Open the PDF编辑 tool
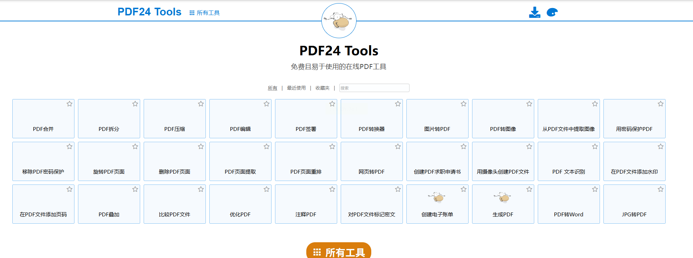Image resolution: width=693 pixels, height=258 pixels. (240, 119)
